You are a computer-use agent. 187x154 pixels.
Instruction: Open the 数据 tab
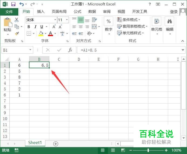92,12
